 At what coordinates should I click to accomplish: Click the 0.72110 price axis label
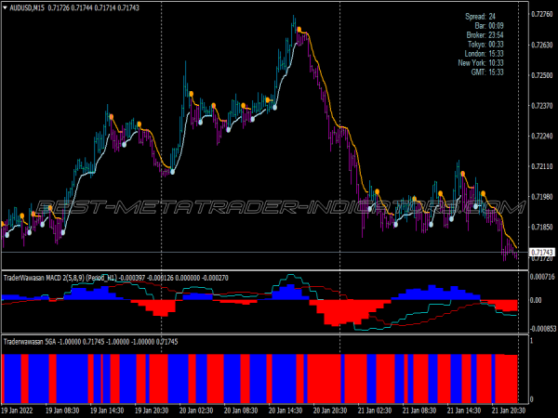[542, 166]
